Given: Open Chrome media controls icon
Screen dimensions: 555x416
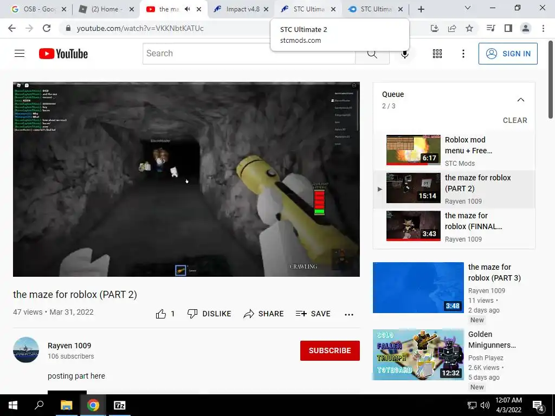Looking at the screenshot, I should pos(491,28).
